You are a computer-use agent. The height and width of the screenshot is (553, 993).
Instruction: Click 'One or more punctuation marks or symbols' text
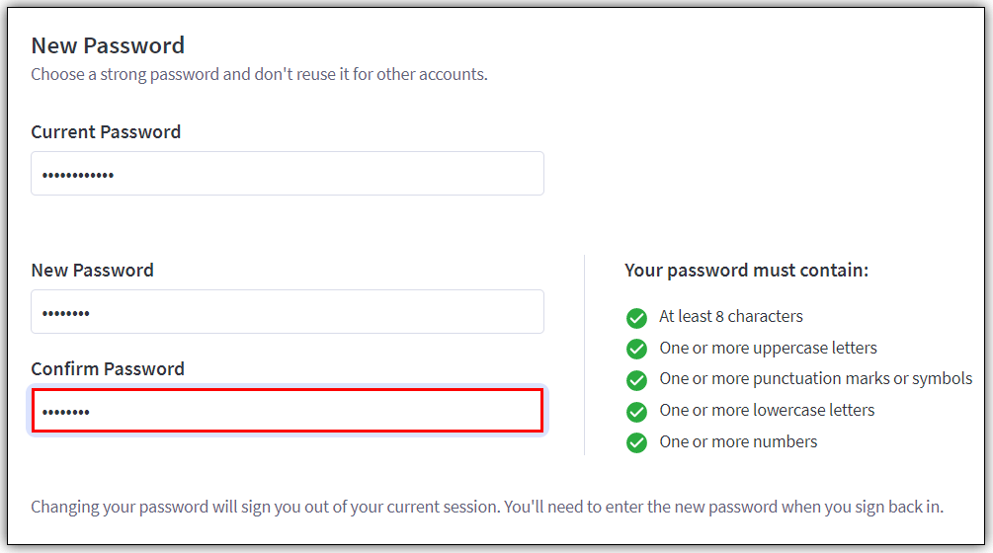pyautogui.click(x=815, y=379)
